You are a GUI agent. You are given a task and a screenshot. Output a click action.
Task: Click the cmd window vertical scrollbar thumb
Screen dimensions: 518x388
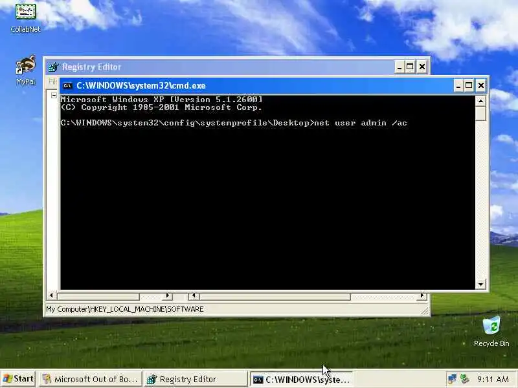[x=480, y=114]
